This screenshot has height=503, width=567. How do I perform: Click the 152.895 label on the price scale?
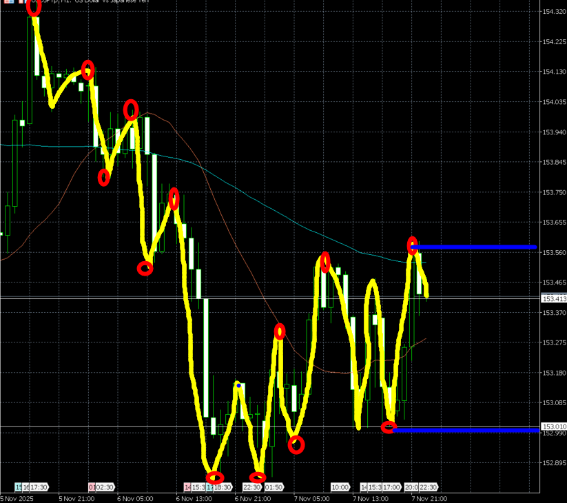(554, 462)
